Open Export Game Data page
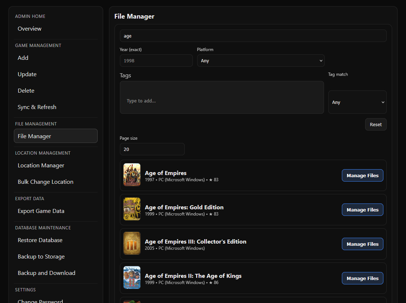Viewport: 406px width, 303px height. tap(56, 211)
